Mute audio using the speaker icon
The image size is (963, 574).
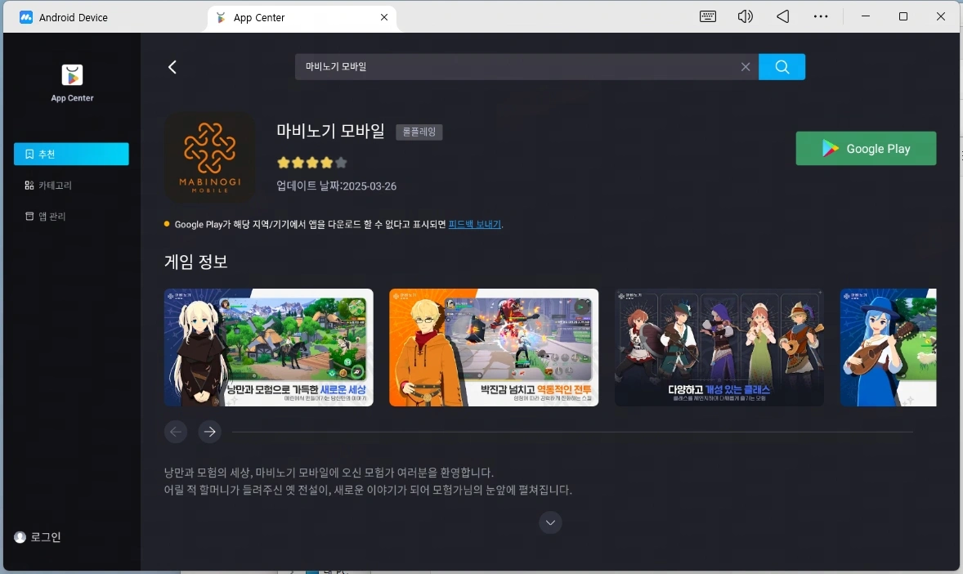point(745,16)
